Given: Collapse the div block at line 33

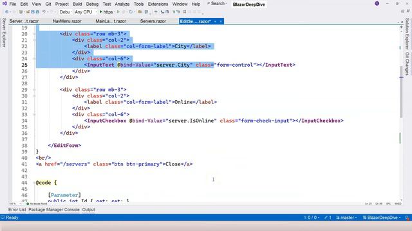Looking at the screenshot, I should click(x=34, y=114).
